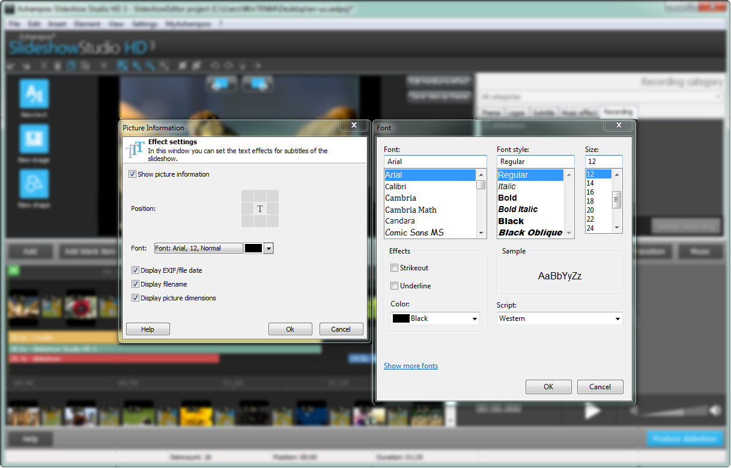Click the left blue navigation arrow above preview
The width and height of the screenshot is (731, 468).
pyautogui.click(x=222, y=84)
